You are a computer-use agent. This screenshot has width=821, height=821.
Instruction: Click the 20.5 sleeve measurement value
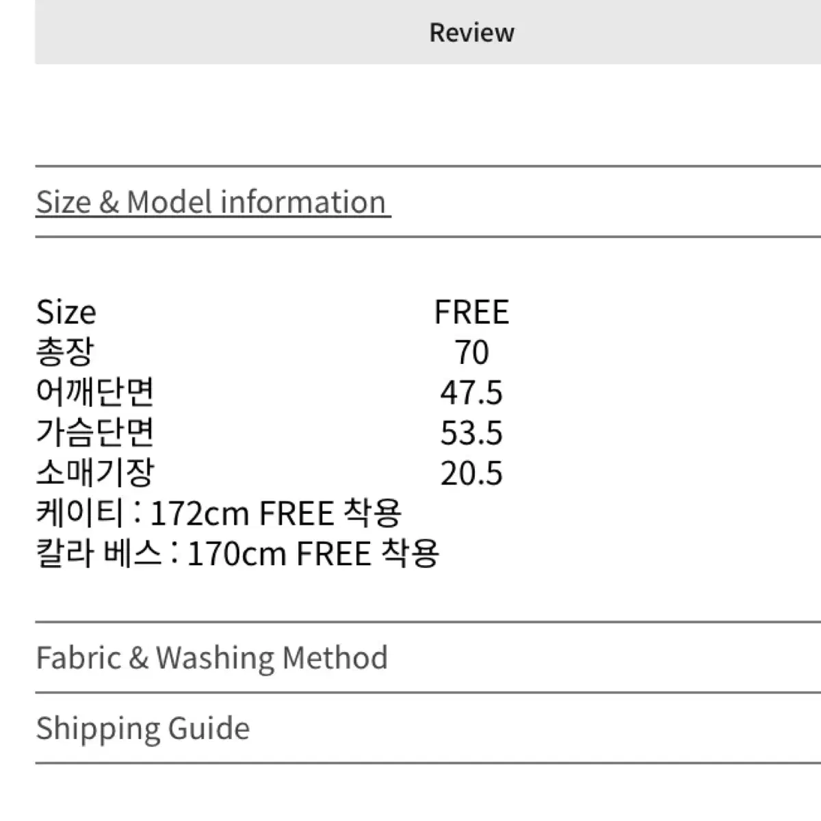[471, 473]
